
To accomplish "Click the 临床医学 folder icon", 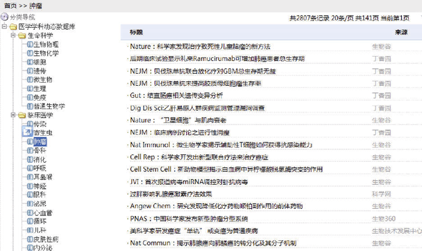I will click(22, 115).
